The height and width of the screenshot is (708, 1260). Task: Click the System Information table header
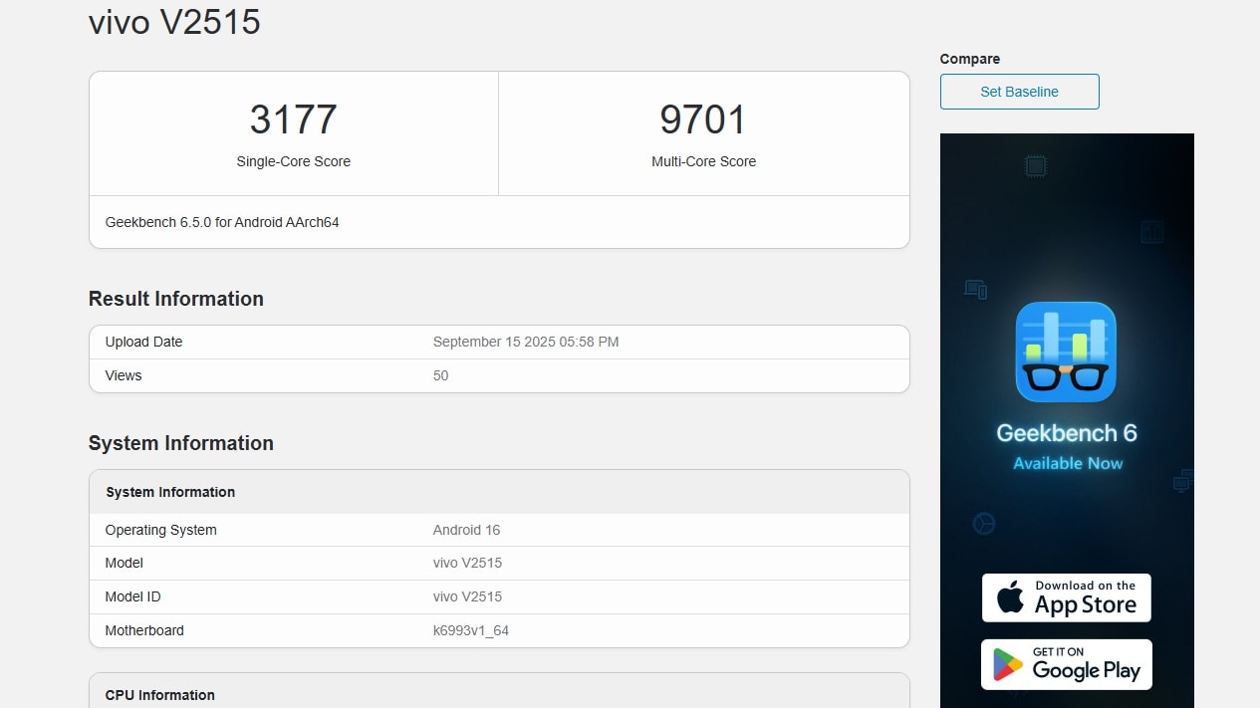[170, 492]
